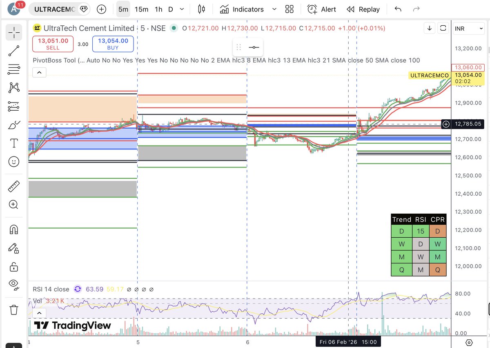Click the Fri 06 Feb '26 15:00 time label

click(x=348, y=341)
